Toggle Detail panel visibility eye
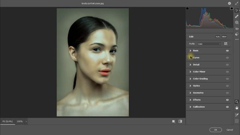 tap(227, 65)
